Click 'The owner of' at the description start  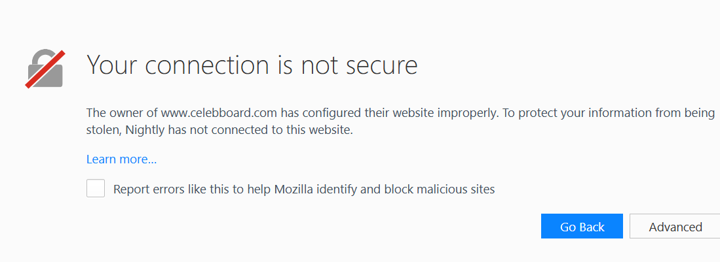(122, 112)
